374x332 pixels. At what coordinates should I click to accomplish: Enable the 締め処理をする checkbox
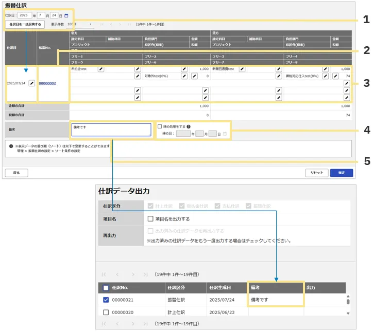coord(160,126)
